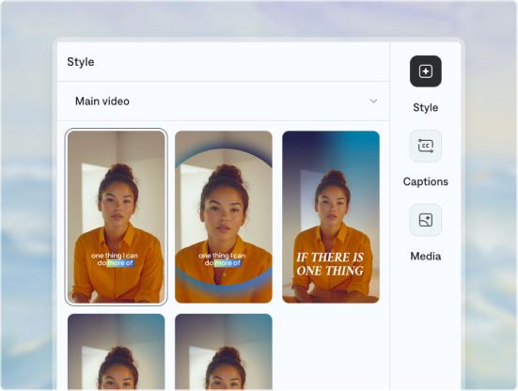Choose the 'IF THERE IS ONE THING' style thumbnail
The image size is (518, 391).
tap(331, 217)
